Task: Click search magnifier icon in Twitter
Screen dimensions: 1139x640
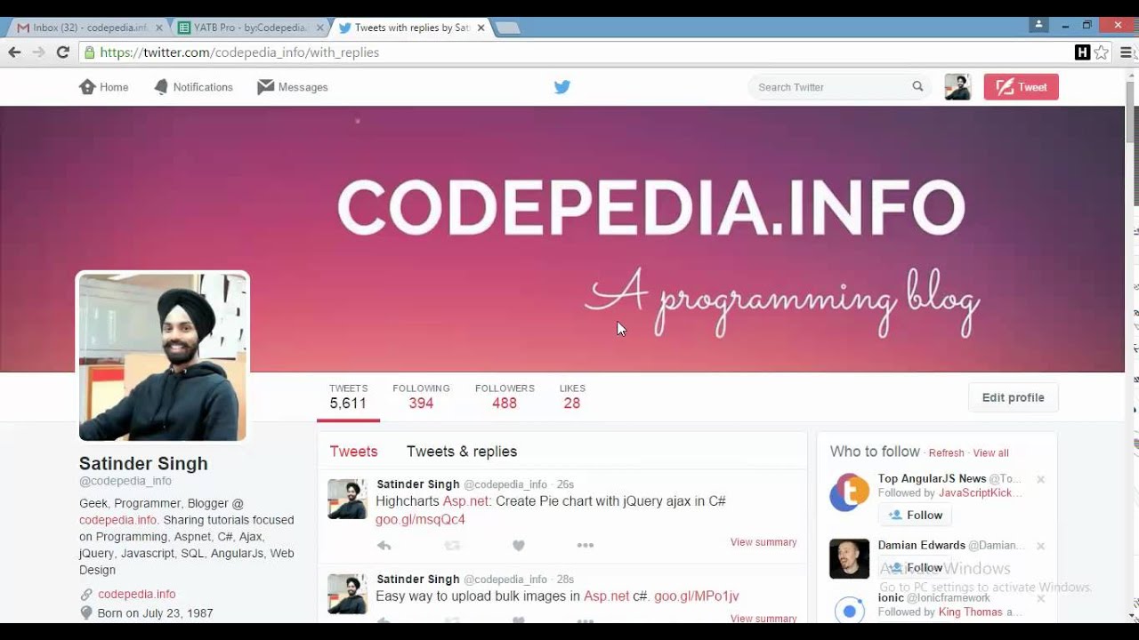Action: coord(917,86)
